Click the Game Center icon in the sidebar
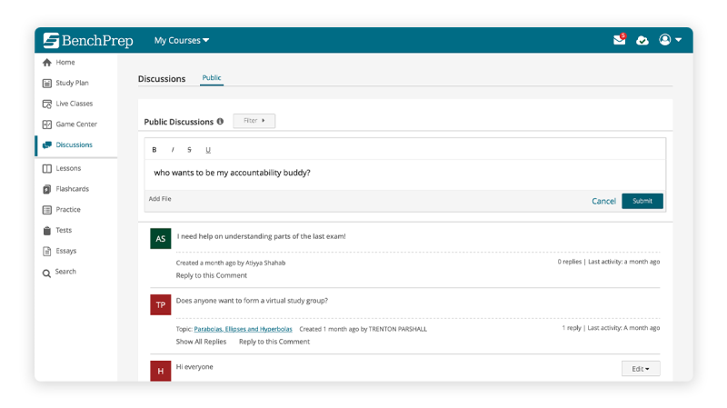The width and height of the screenshot is (727, 408). click(x=47, y=124)
